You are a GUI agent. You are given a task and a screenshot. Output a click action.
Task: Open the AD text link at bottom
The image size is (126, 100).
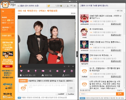pos(44,98)
